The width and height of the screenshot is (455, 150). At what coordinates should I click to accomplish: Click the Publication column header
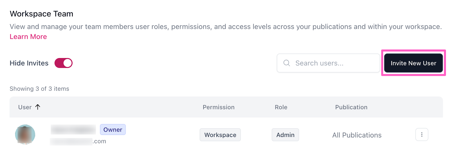point(351,107)
